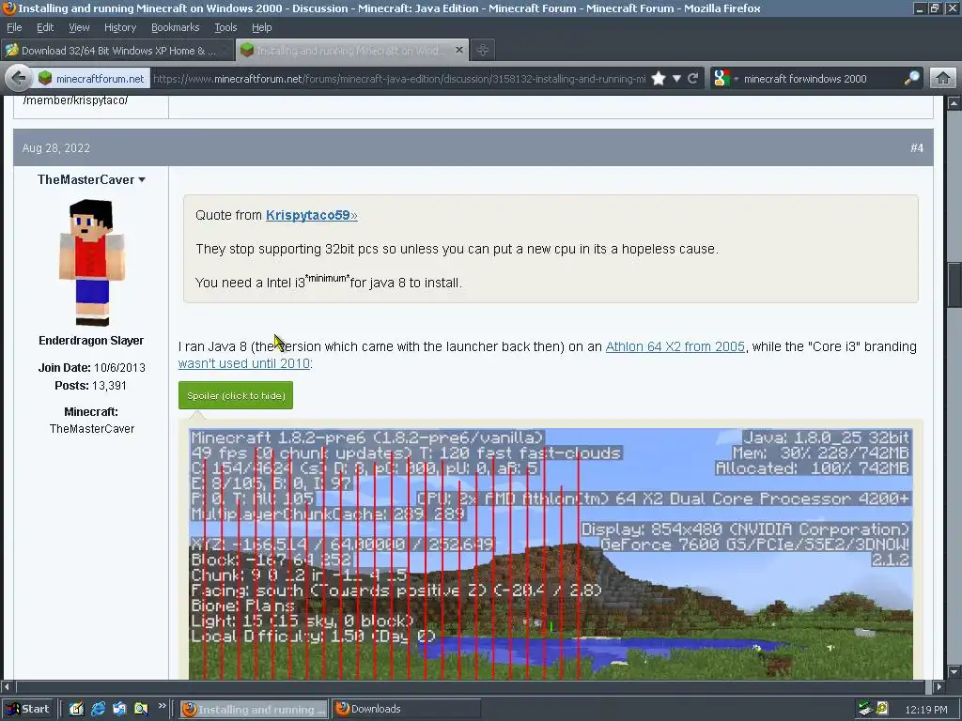Reload the page with the refresh icon
962x721 pixels.
point(693,79)
